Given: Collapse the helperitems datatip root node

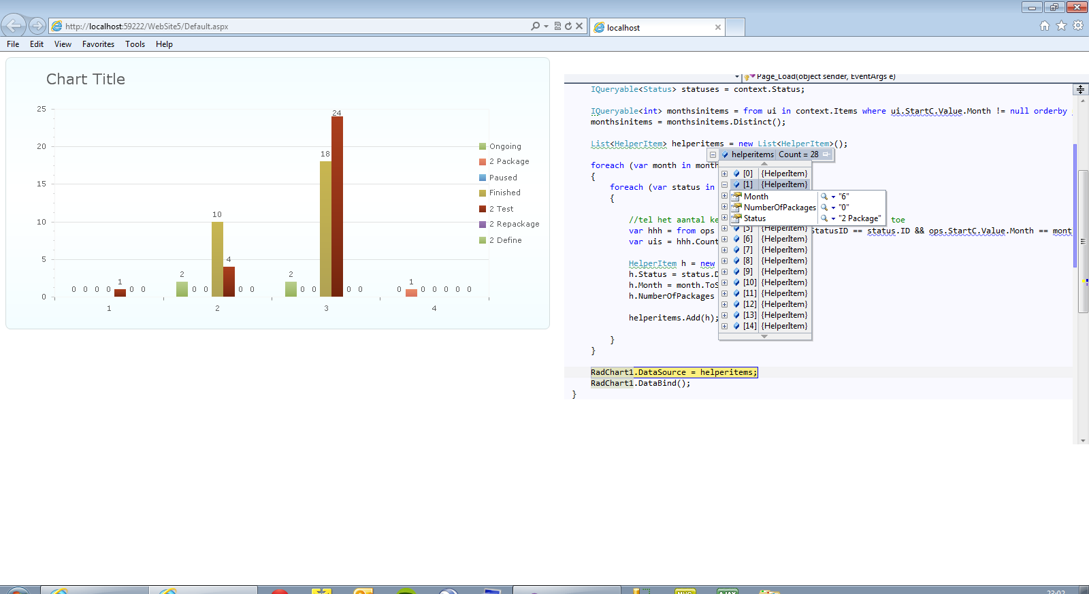Looking at the screenshot, I should [x=713, y=154].
